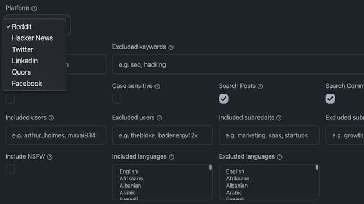Choose Twitter platform option
The height and width of the screenshot is (204, 364).
(35, 49)
